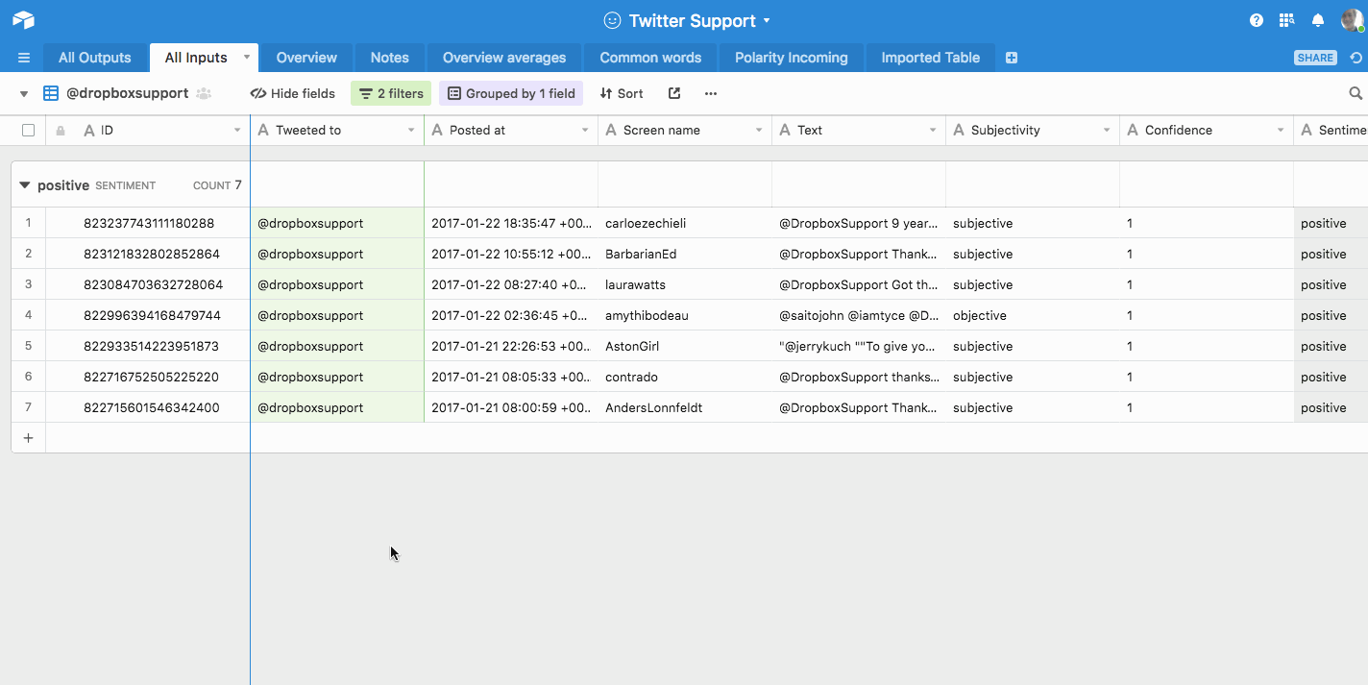Select Confidence cell in contrado row

point(1207,377)
